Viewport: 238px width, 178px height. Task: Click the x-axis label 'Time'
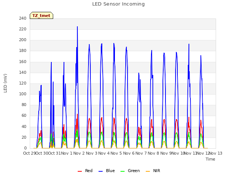[210, 159]
